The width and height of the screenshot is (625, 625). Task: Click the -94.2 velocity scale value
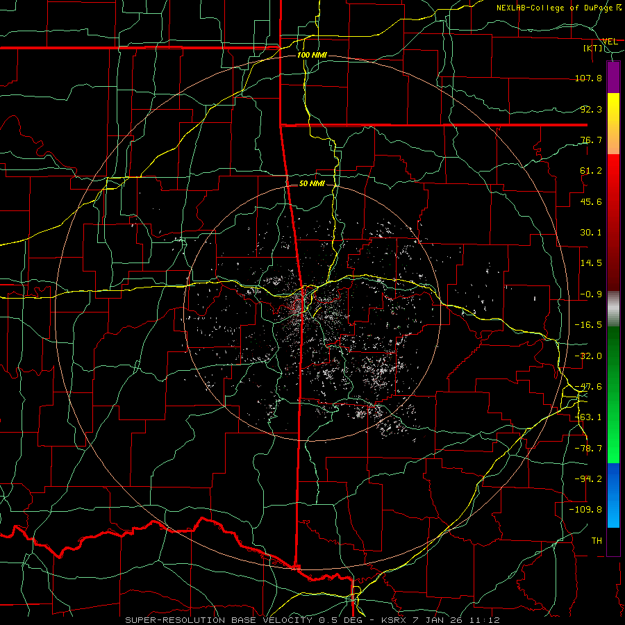tap(588, 479)
